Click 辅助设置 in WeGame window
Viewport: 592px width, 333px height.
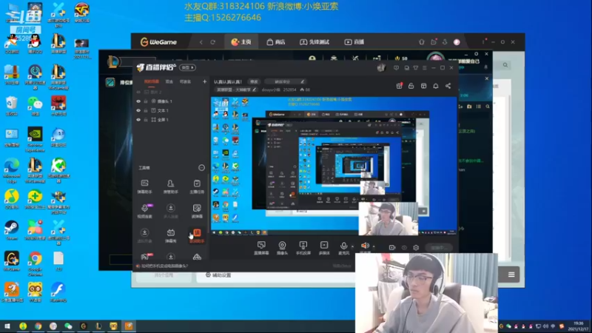pyautogui.click(x=218, y=275)
